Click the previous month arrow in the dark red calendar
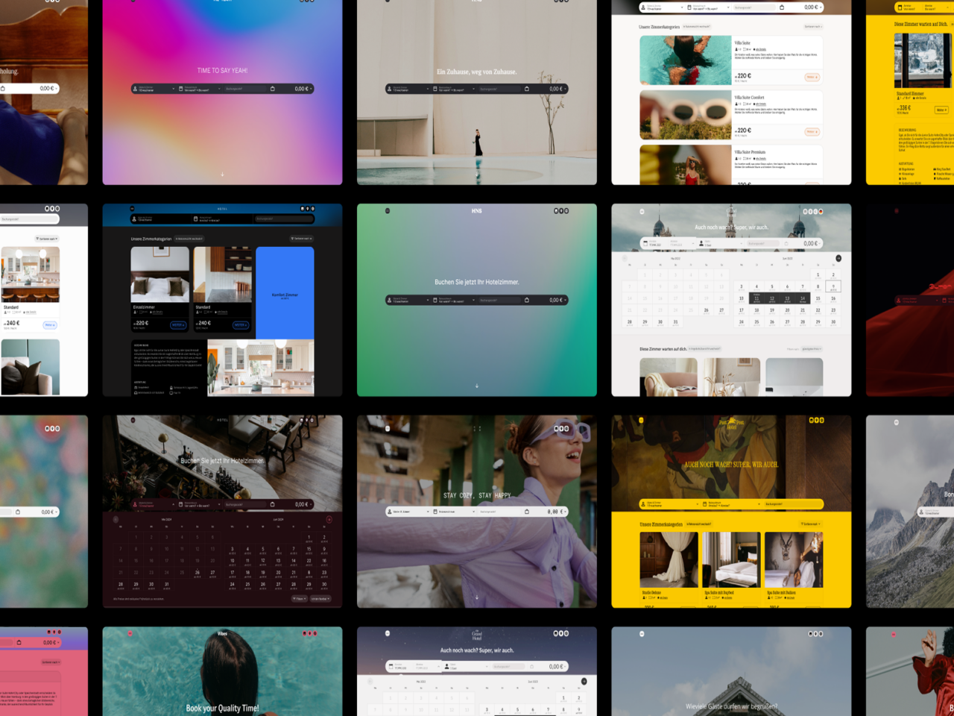This screenshot has width=954, height=716. click(x=116, y=519)
